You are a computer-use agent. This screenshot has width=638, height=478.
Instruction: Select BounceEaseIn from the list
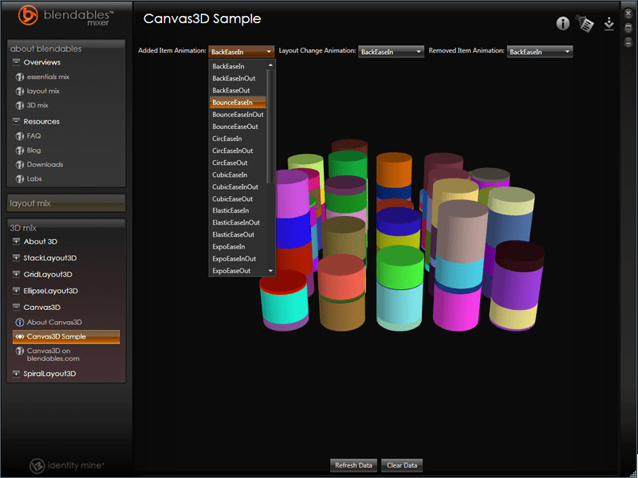point(233,103)
